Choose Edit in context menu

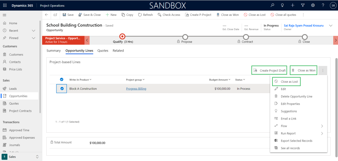pyautogui.click(x=298, y=89)
